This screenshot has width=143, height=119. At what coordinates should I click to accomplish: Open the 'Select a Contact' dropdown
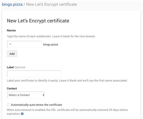click(x=26, y=95)
